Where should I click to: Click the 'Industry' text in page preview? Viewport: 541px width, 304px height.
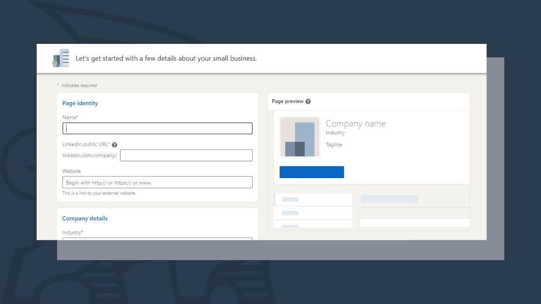(x=335, y=133)
